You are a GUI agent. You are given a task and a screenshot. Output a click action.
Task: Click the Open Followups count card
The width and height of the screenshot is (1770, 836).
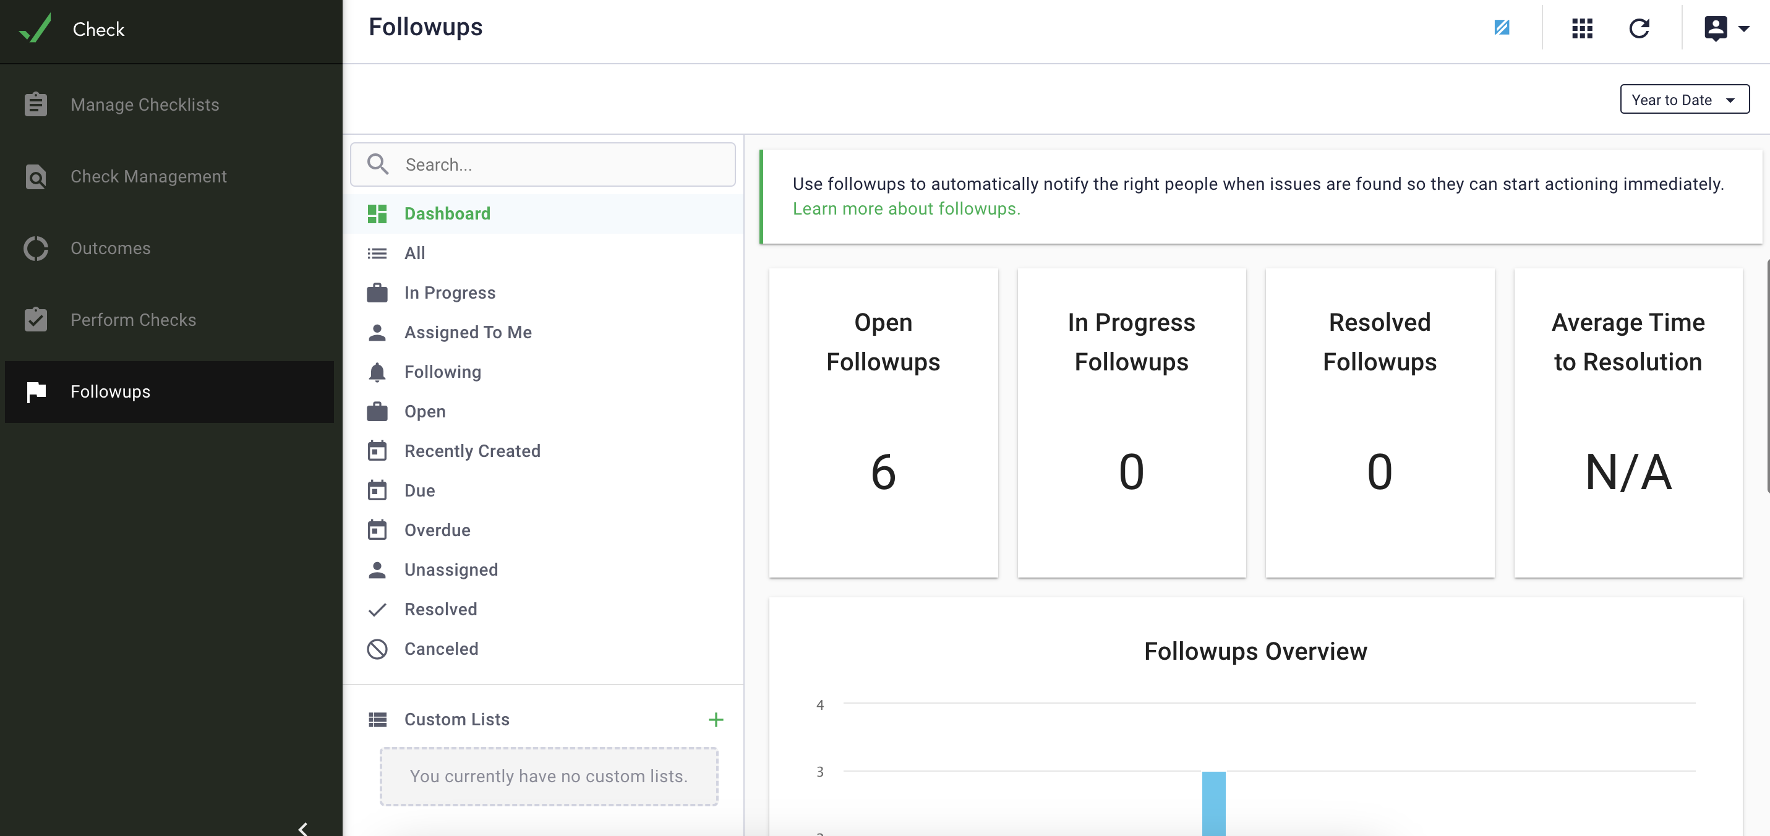click(883, 422)
